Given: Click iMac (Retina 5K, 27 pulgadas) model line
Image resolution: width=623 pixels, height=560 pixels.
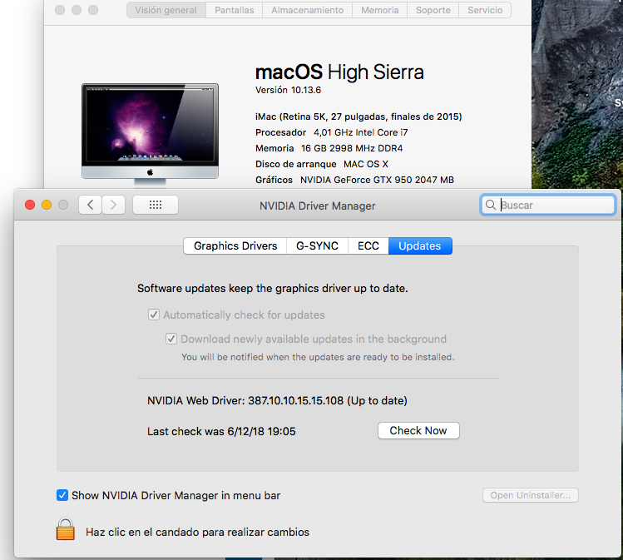Looking at the screenshot, I should pyautogui.click(x=358, y=116).
